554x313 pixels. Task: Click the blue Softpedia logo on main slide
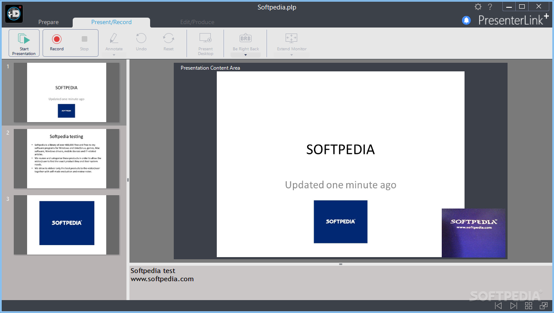341,222
